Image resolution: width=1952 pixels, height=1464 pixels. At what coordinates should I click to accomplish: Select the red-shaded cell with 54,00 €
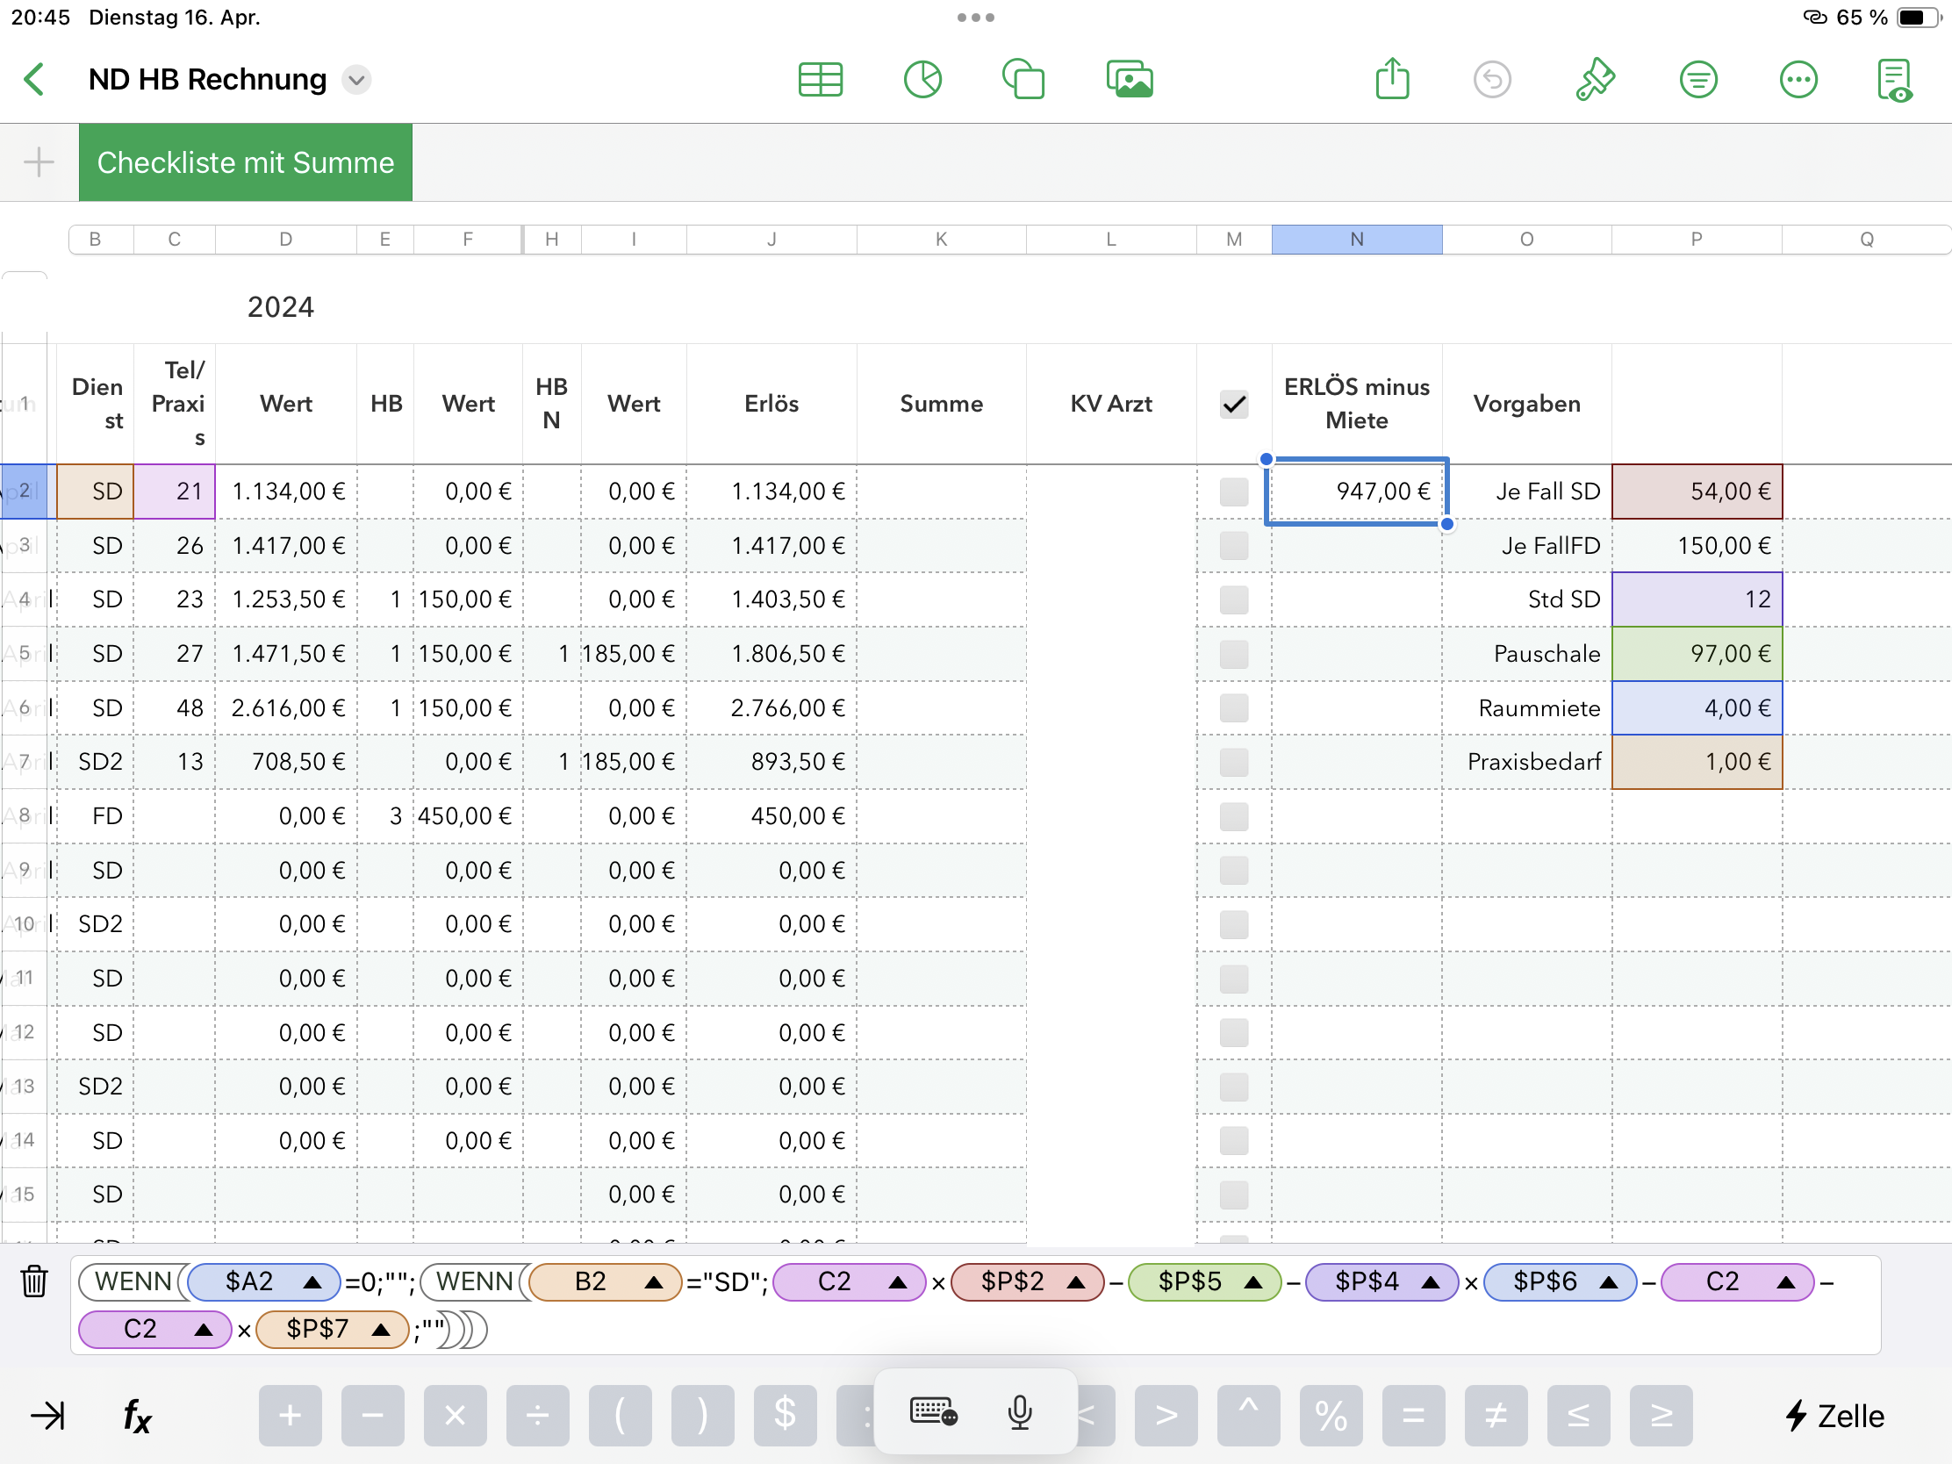[1695, 492]
